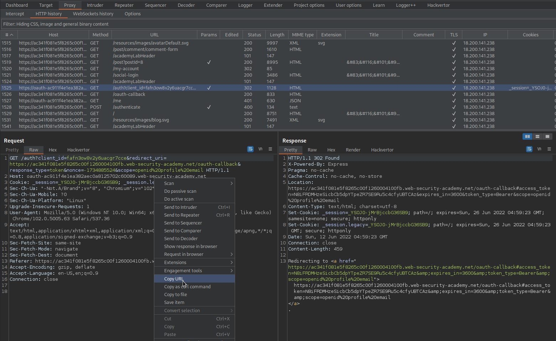
Task: Switch Response view to Raw
Action: click(312, 150)
